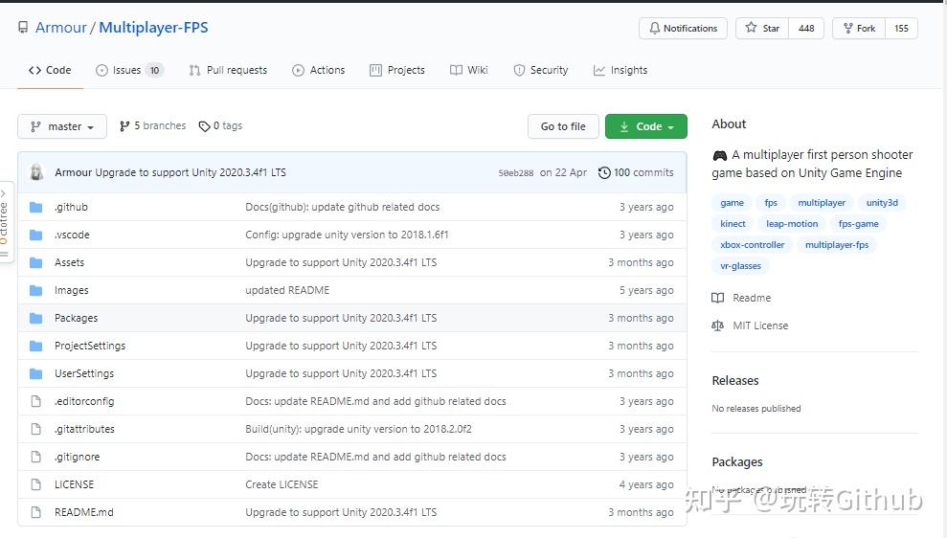Click the Readme book icon
The width and height of the screenshot is (947, 538).
point(718,298)
